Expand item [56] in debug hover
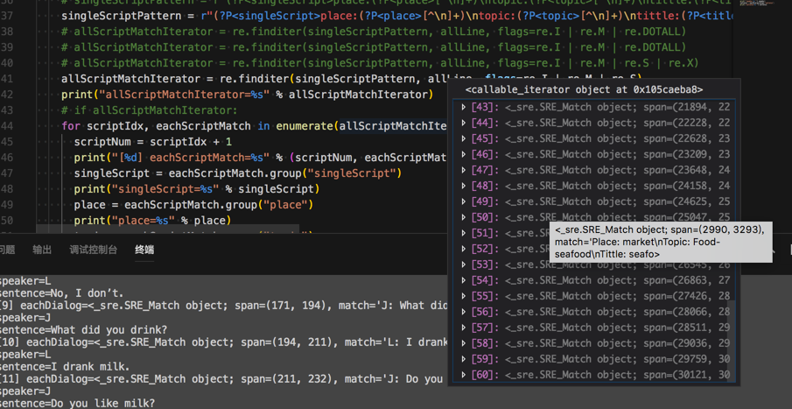Viewport: 792px width, 409px height. click(463, 312)
